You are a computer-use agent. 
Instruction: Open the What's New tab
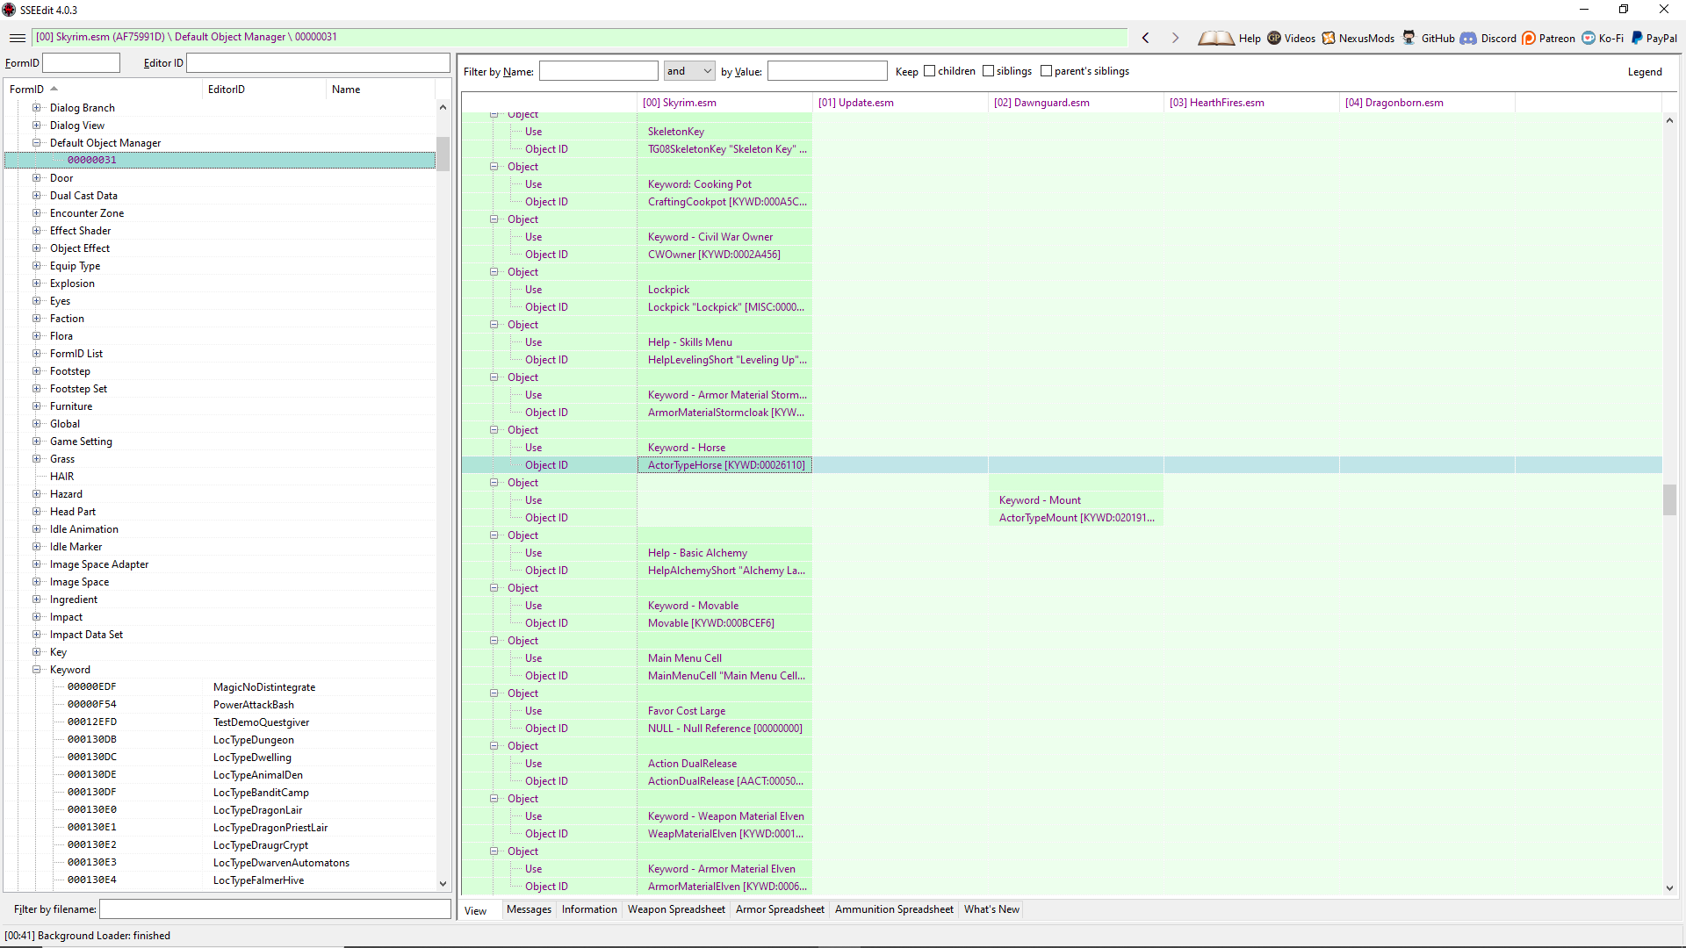coord(991,909)
